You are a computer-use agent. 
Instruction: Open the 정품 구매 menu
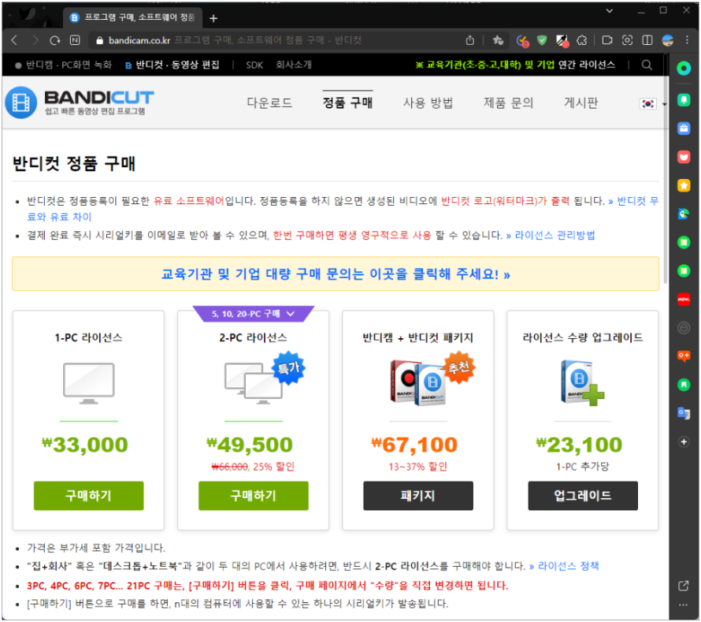(x=348, y=103)
